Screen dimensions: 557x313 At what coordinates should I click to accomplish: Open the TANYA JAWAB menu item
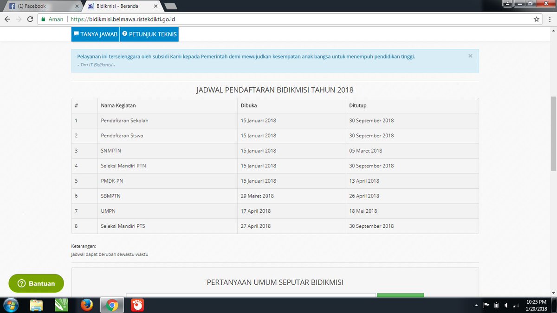pos(95,34)
